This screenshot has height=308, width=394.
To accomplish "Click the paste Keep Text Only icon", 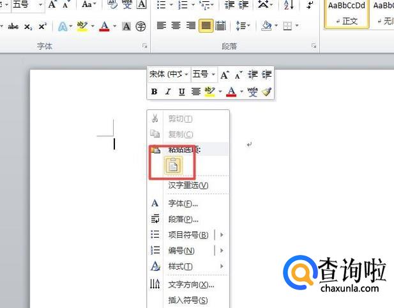I will click(173, 166).
